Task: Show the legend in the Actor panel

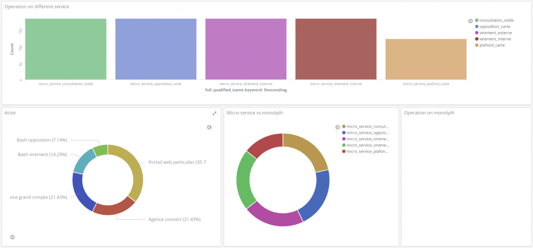Action: (209, 127)
